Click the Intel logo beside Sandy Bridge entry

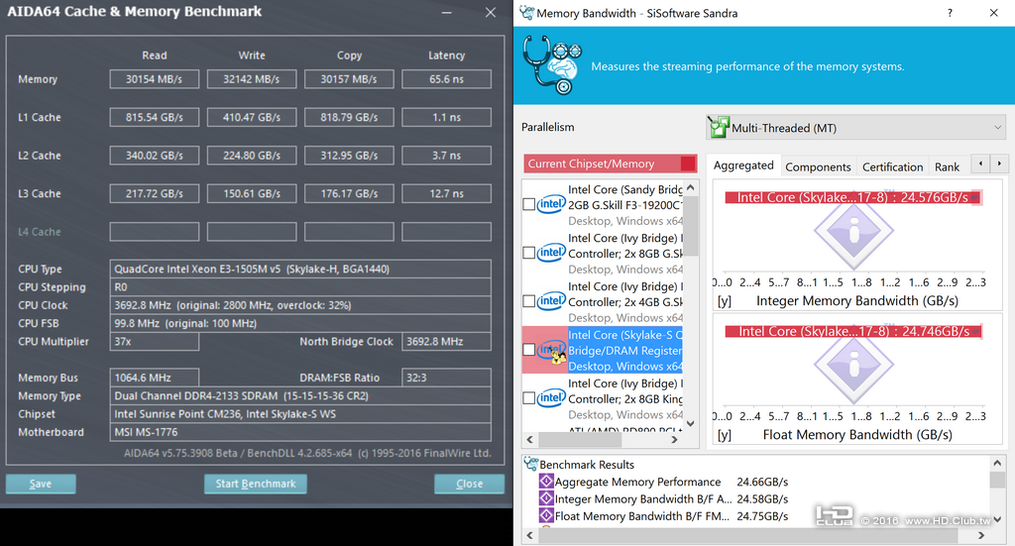pyautogui.click(x=551, y=204)
